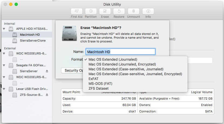Click the Name field containing Macintosh HD

coord(121,52)
